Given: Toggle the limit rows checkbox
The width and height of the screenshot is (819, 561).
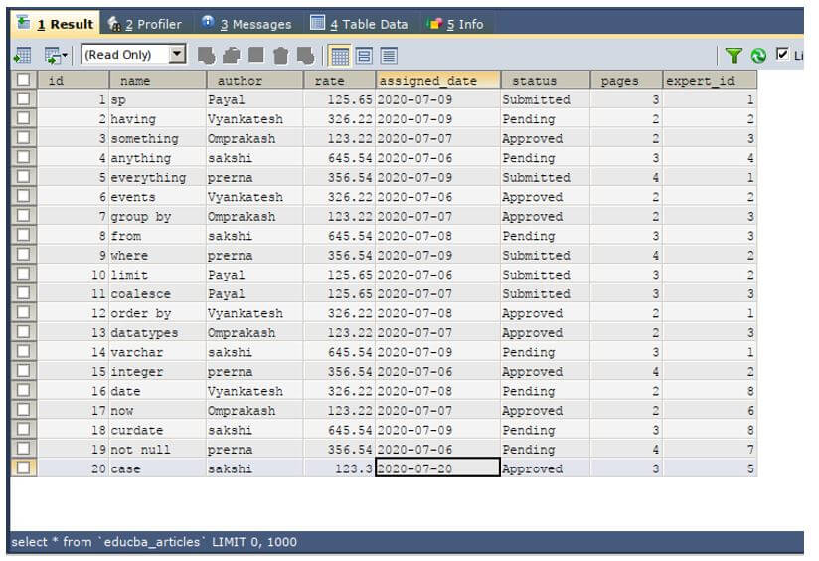Looking at the screenshot, I should coord(782,54).
